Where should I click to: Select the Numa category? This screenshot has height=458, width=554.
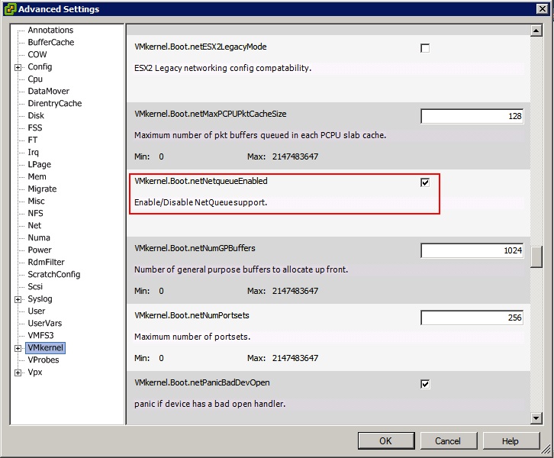point(39,237)
